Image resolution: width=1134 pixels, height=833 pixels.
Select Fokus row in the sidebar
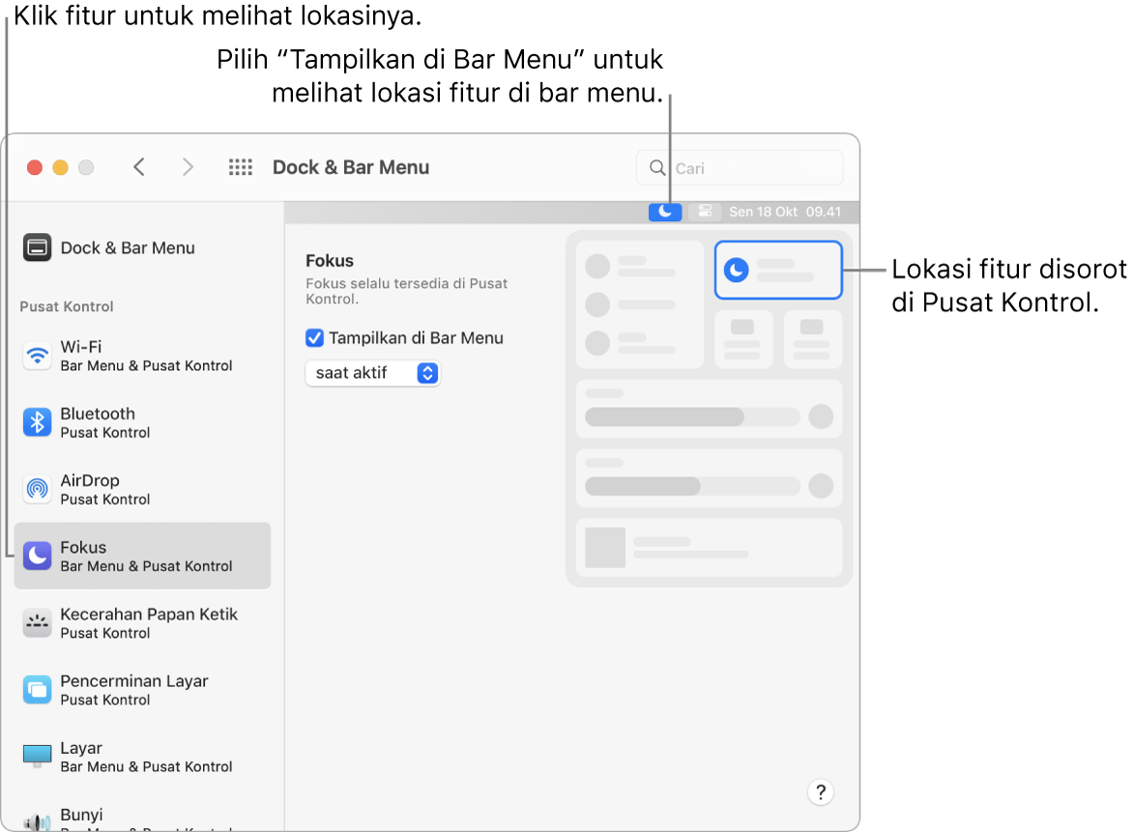[x=142, y=556]
